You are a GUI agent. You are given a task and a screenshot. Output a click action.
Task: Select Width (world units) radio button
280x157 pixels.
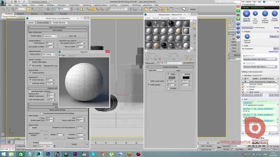[x=149, y=81]
